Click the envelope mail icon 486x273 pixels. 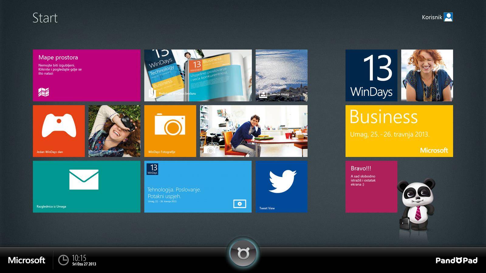[84, 180]
